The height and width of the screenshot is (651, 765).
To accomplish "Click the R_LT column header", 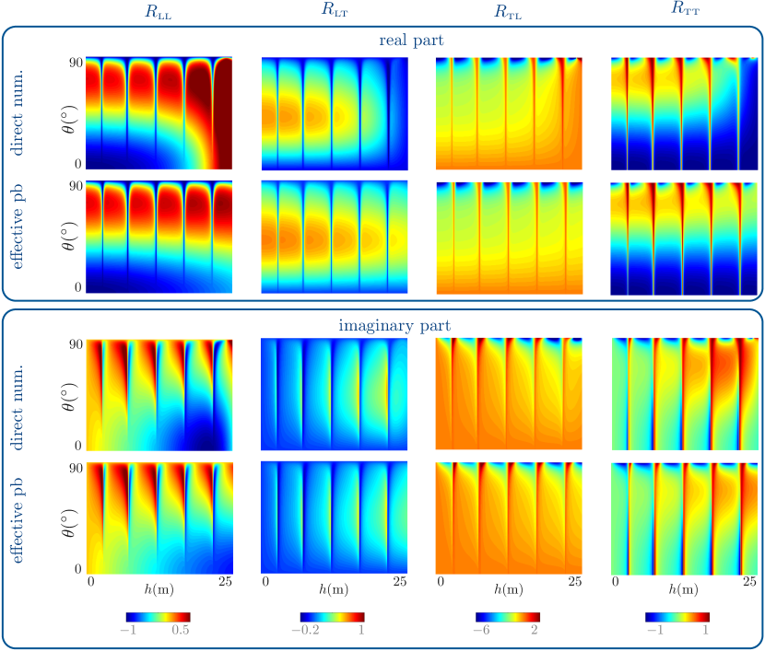I will (335, 10).
